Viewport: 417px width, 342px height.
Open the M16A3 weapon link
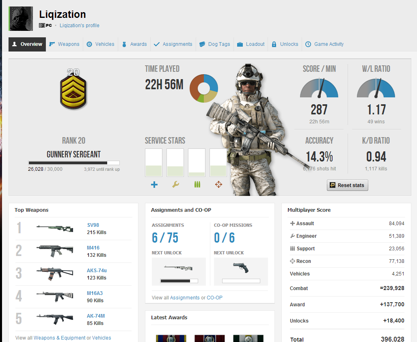95,293
